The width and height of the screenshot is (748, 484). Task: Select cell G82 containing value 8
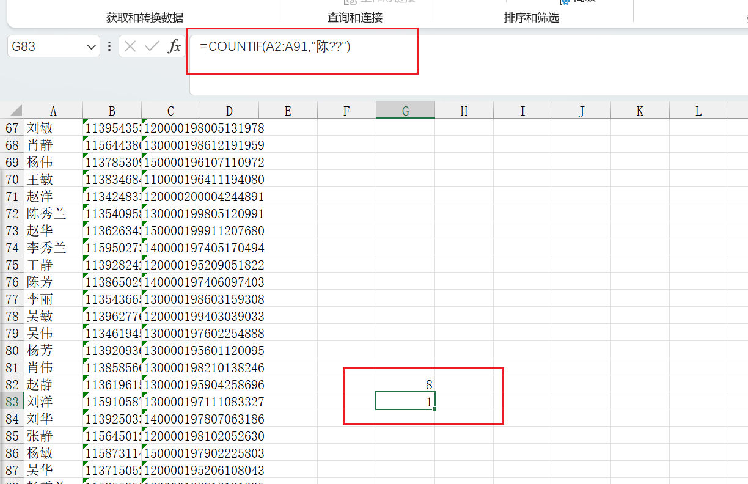pyautogui.click(x=405, y=385)
